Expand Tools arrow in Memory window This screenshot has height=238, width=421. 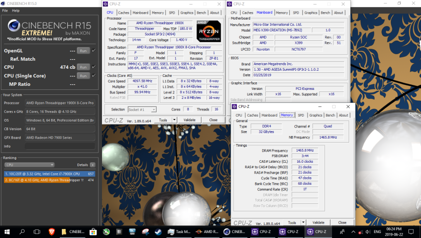point(303,222)
